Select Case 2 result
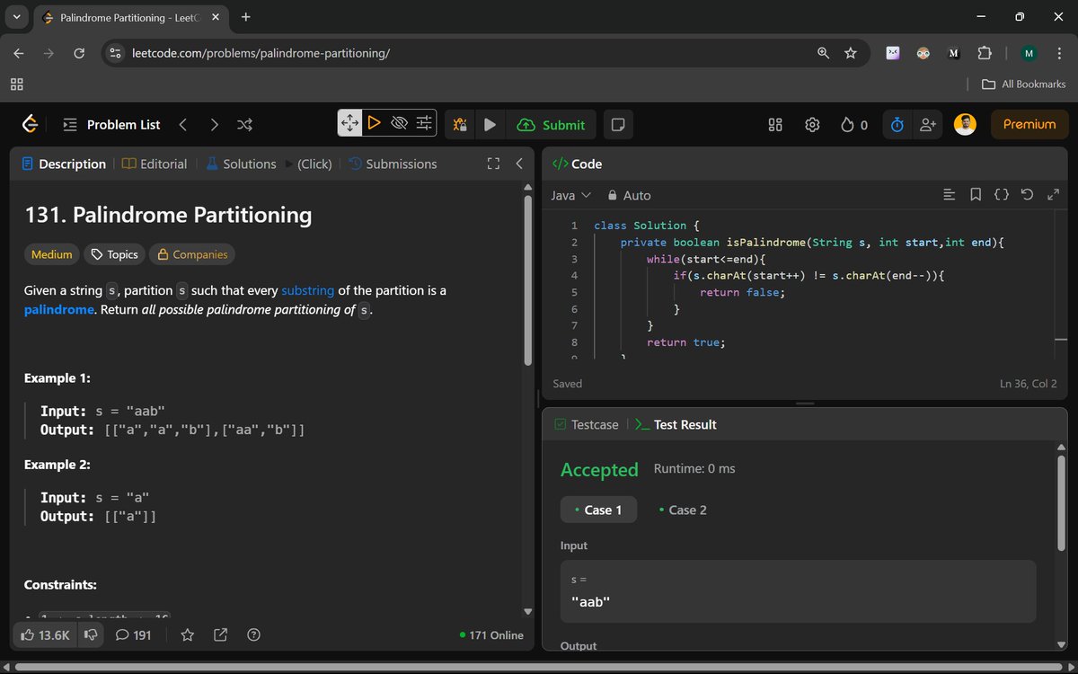1078x674 pixels. (683, 510)
